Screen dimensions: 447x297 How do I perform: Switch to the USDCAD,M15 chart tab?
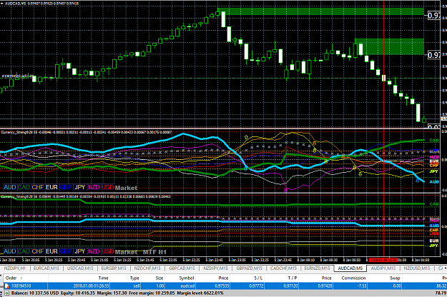point(80,268)
